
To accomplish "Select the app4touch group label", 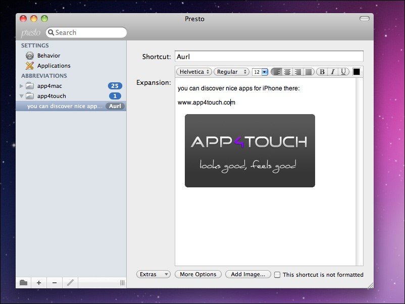I will click(52, 96).
